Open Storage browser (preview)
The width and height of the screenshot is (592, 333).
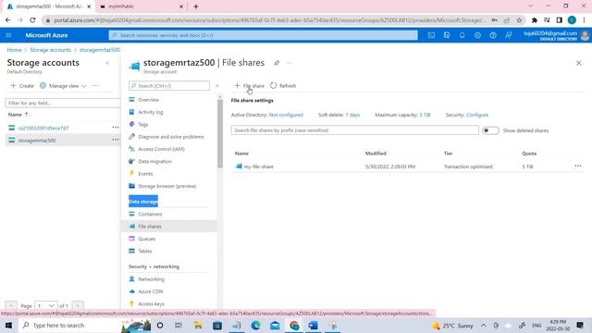(x=168, y=186)
